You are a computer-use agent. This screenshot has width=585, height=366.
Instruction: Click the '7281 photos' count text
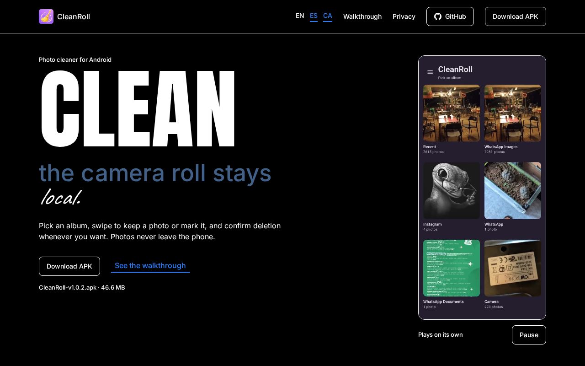(495, 152)
